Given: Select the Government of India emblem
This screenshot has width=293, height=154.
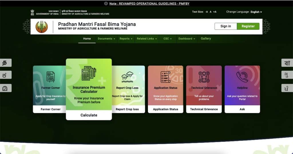Looking at the screenshot, I should point(32,12).
